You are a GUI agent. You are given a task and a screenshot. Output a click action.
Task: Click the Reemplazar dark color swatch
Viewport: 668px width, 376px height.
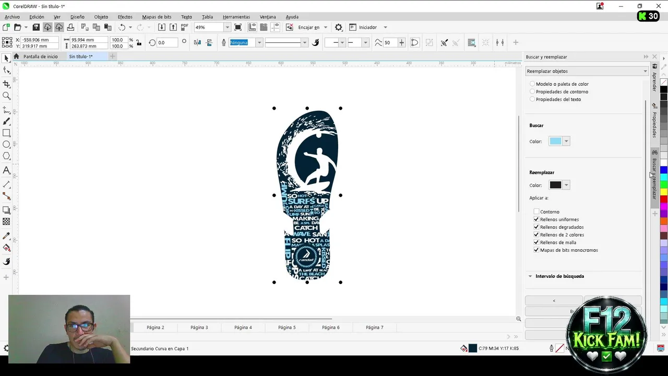pyautogui.click(x=555, y=185)
